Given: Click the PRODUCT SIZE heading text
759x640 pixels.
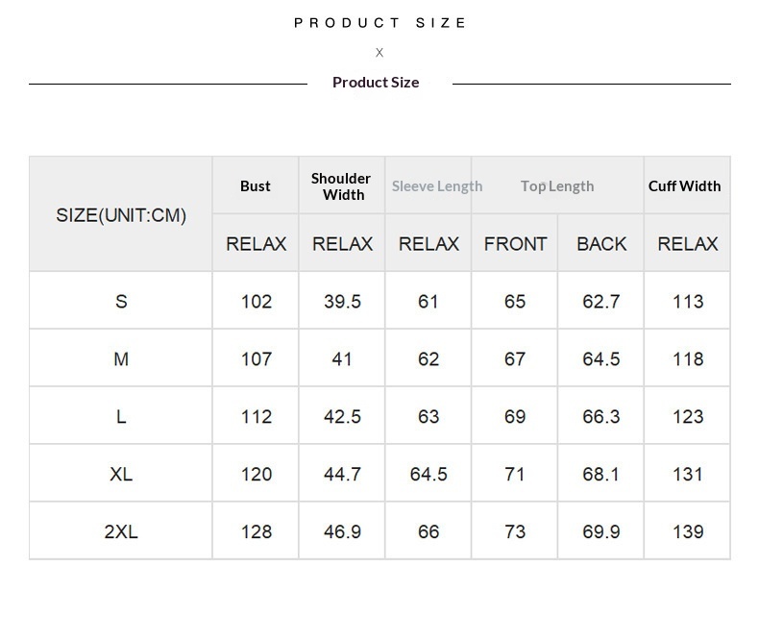Looking at the screenshot, I should [380, 23].
